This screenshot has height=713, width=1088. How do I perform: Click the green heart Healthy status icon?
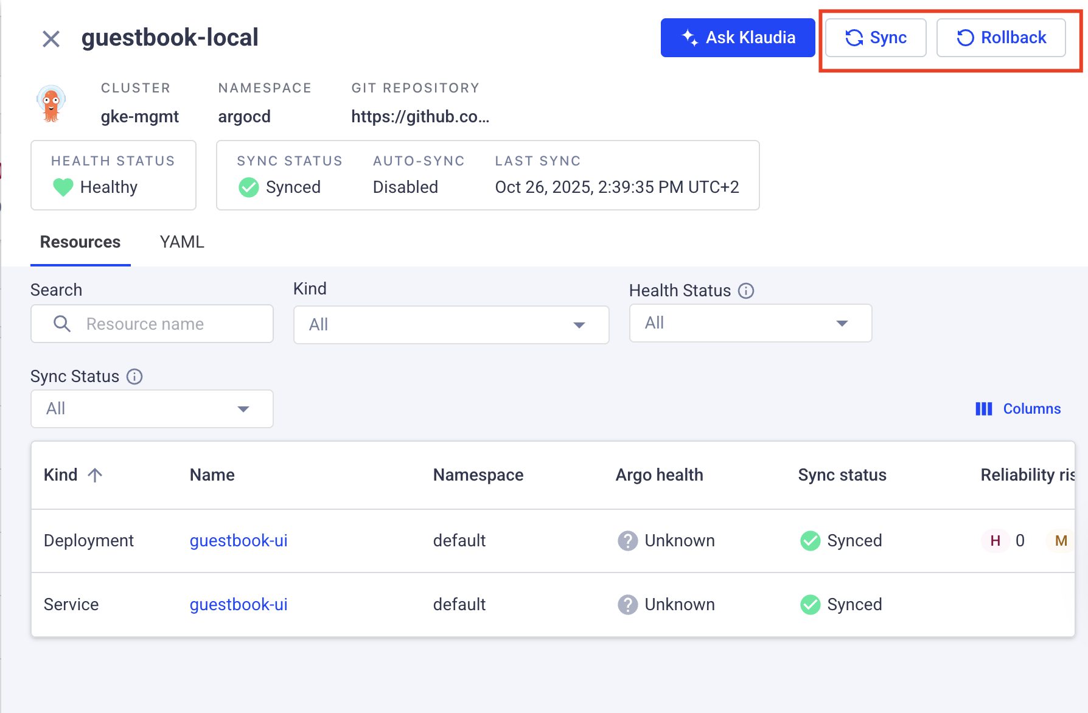click(x=63, y=187)
